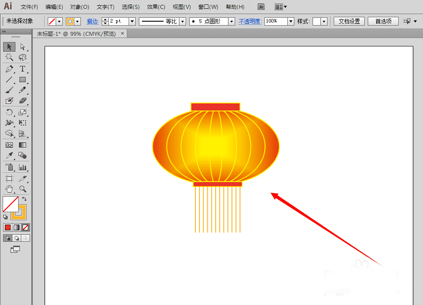Open the Arrange Documents dropdown

(x=281, y=7)
